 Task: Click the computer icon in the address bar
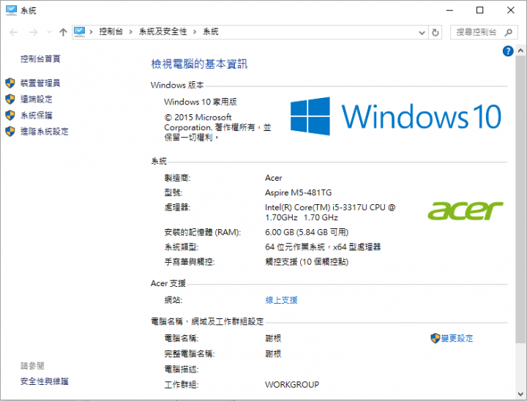(79, 32)
